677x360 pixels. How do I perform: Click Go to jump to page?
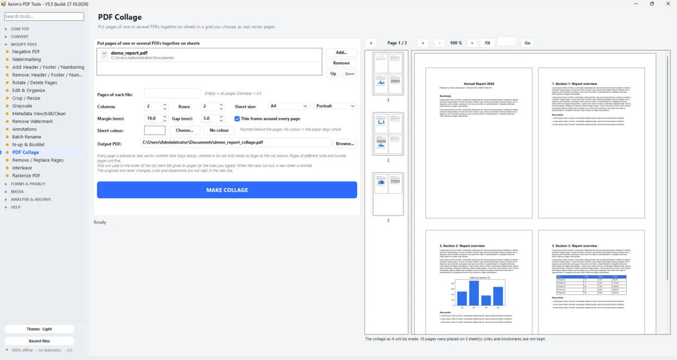click(x=527, y=43)
